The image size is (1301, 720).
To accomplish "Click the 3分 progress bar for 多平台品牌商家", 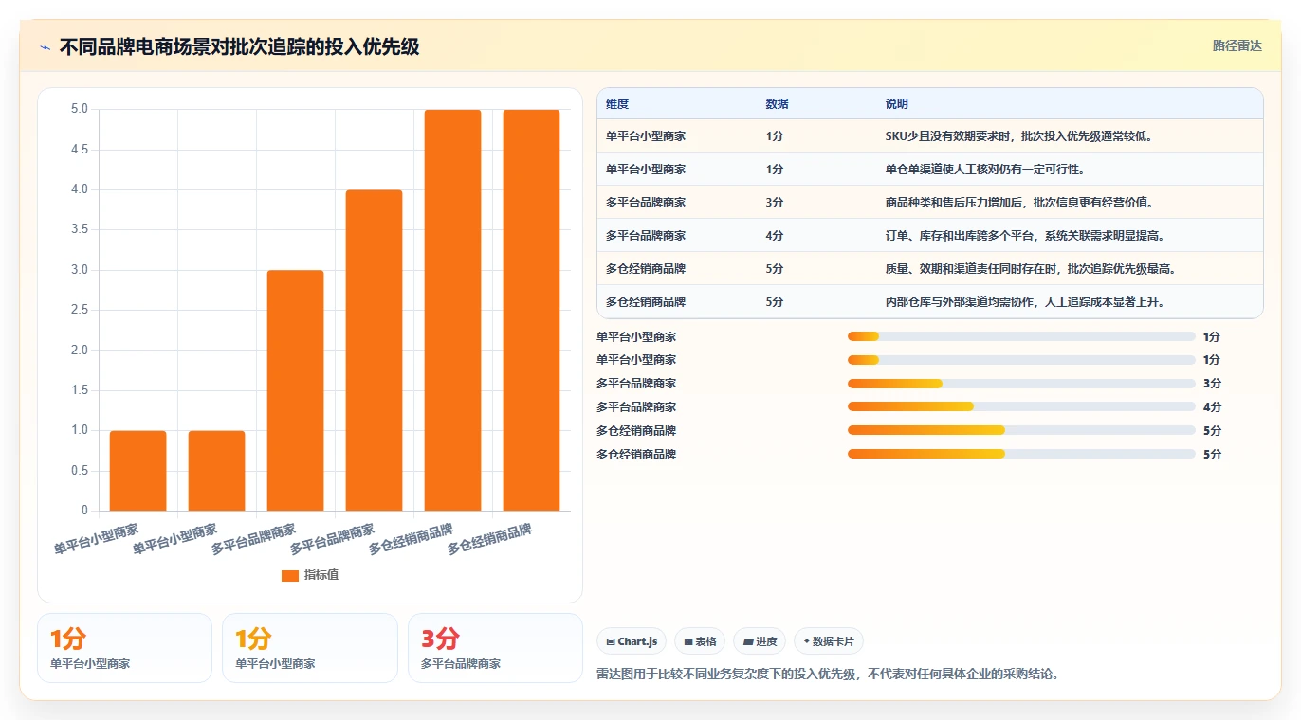I will [1021, 384].
